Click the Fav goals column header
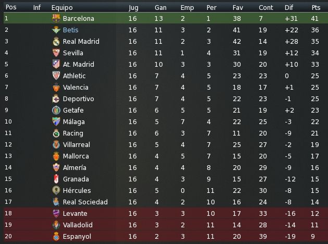The height and width of the screenshot is (244, 328). 238,7
